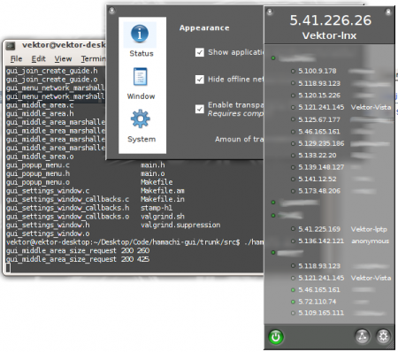Open settings via the bottom gear icon

(x=383, y=336)
